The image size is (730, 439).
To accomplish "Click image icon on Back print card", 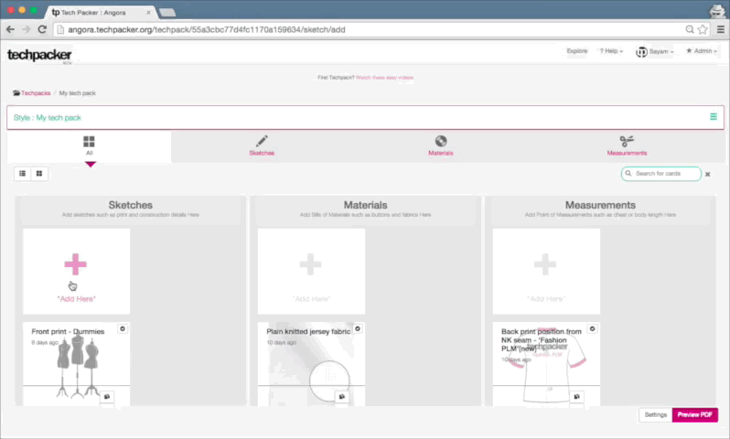I will 577,397.
